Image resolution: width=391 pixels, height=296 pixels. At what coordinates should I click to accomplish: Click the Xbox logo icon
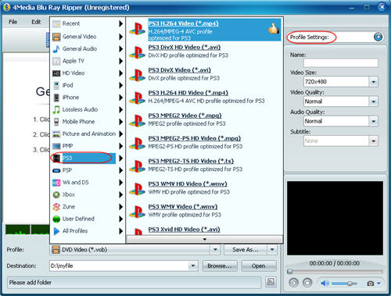pyautogui.click(x=56, y=194)
